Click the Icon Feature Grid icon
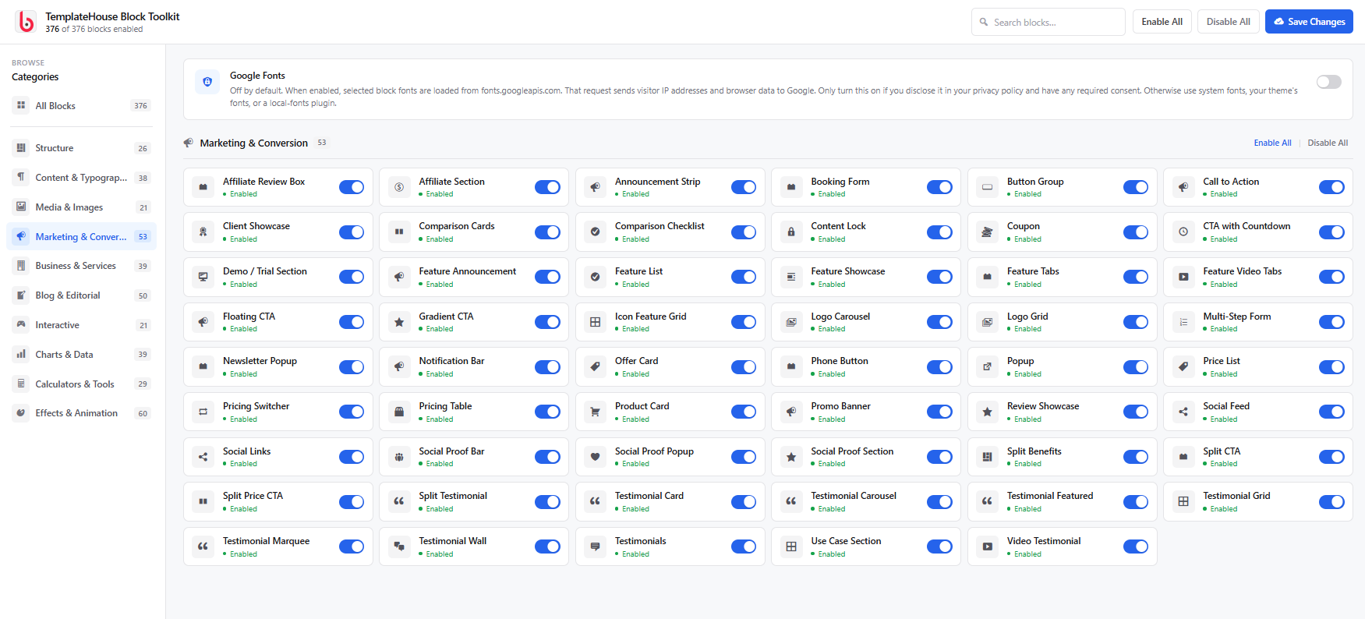The height and width of the screenshot is (619, 1365). pos(596,322)
